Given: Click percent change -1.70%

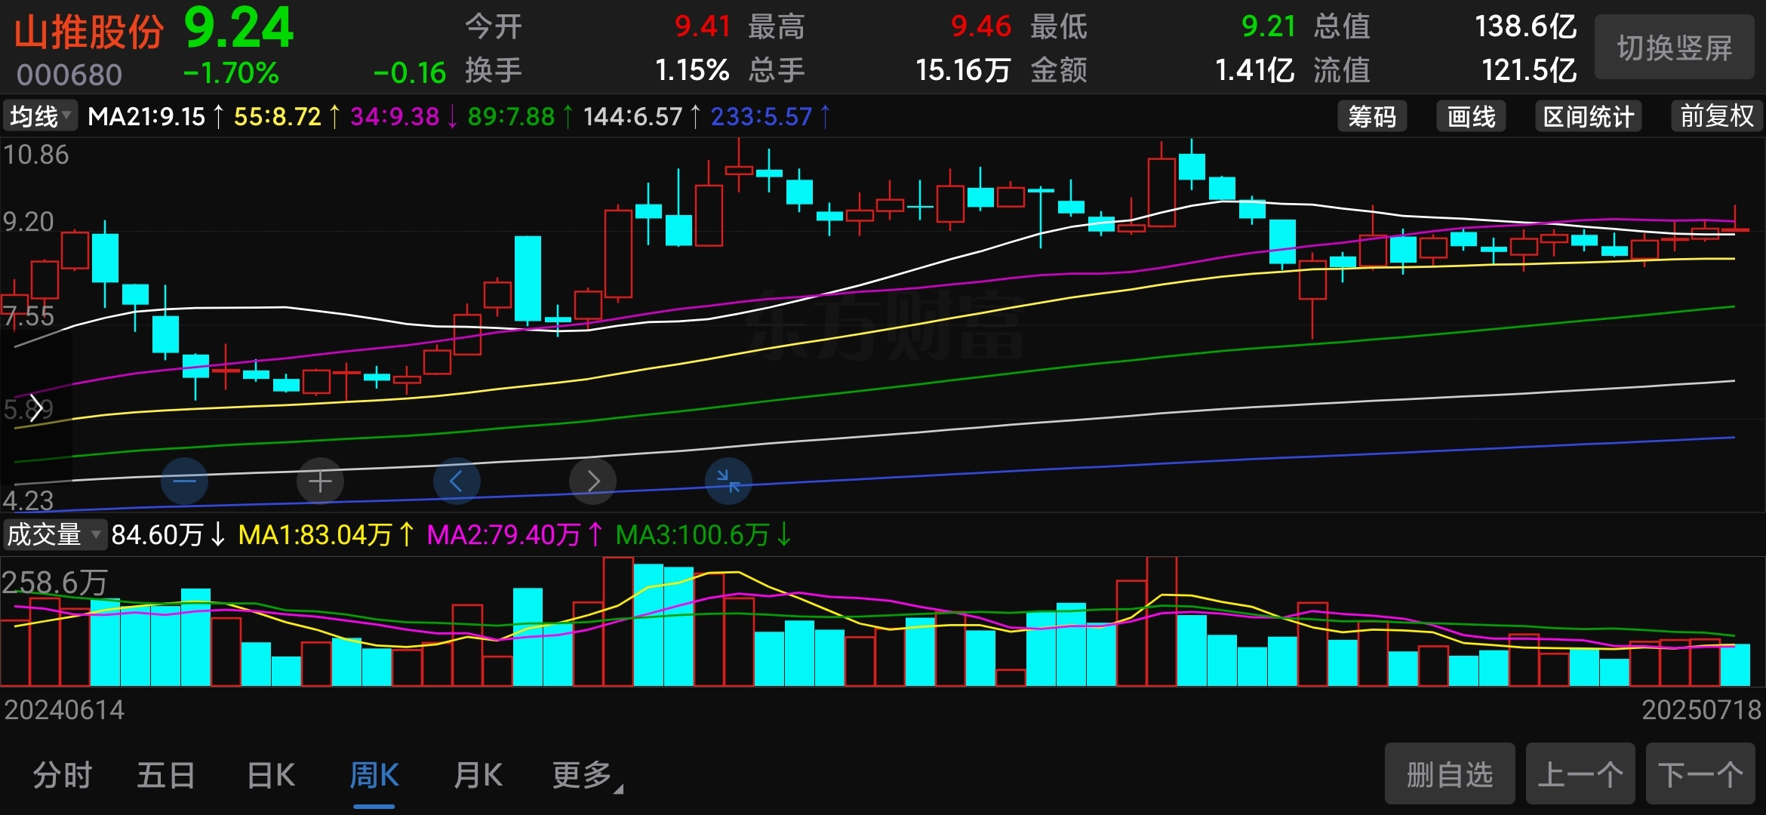Looking at the screenshot, I should (231, 73).
